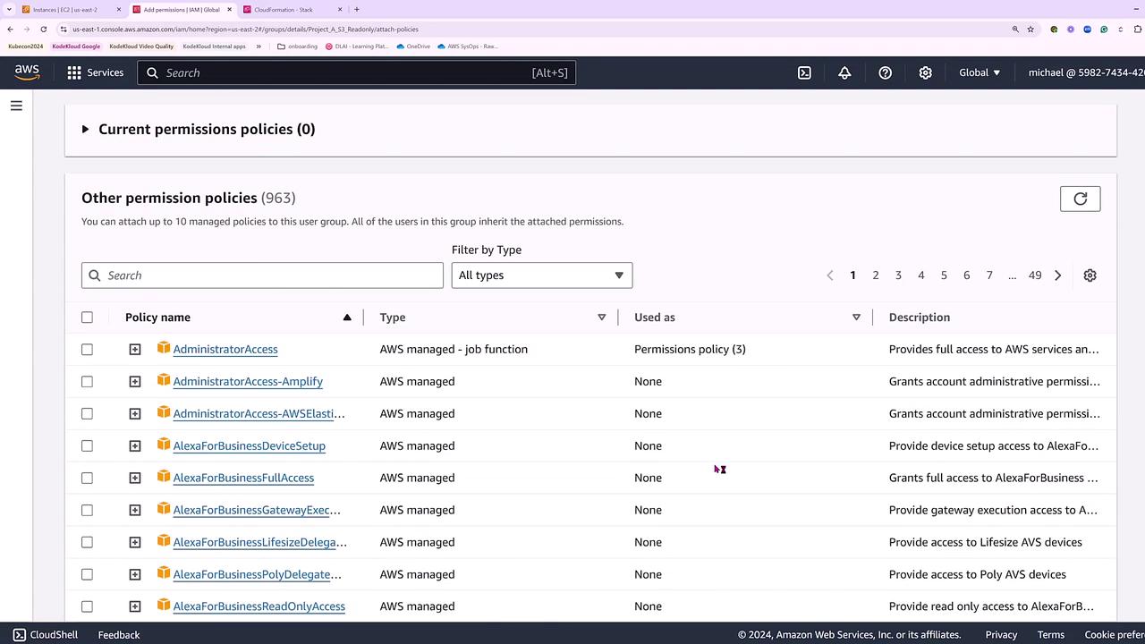Open the AlexaForBusinessDeviceSetup policy link

coord(249,446)
